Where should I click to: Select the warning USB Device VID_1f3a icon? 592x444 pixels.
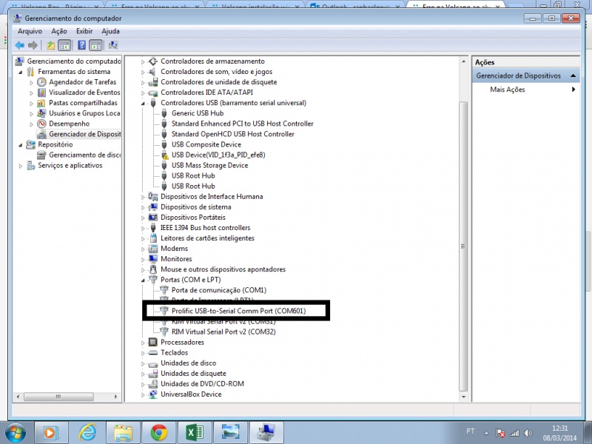tap(164, 155)
